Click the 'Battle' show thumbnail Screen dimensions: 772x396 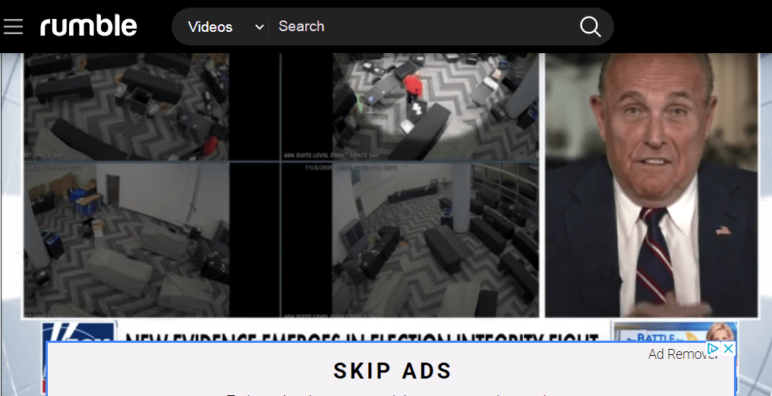(x=673, y=332)
